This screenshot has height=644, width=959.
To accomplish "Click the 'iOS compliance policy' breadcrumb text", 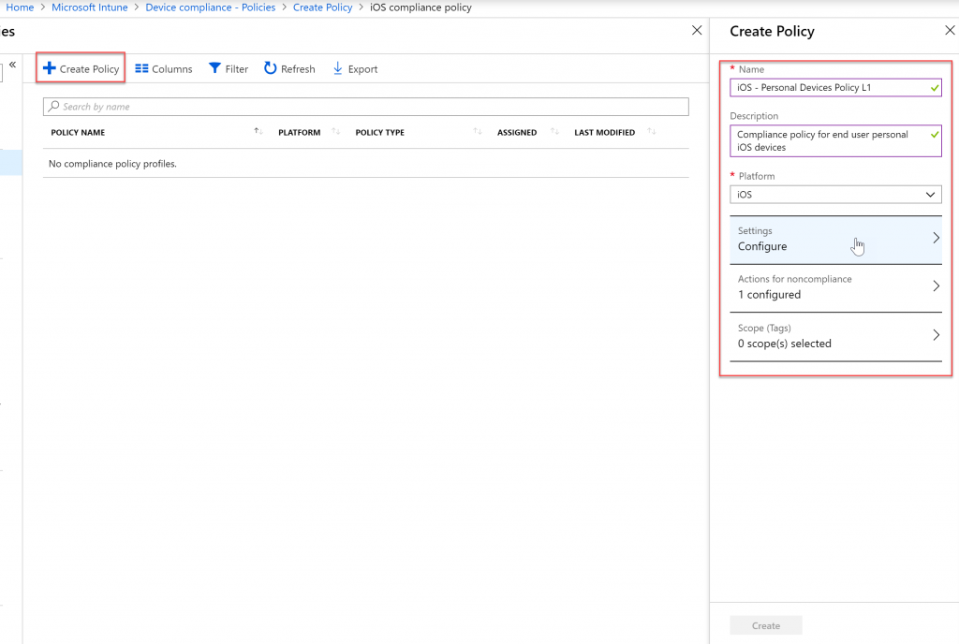I will (x=420, y=7).
